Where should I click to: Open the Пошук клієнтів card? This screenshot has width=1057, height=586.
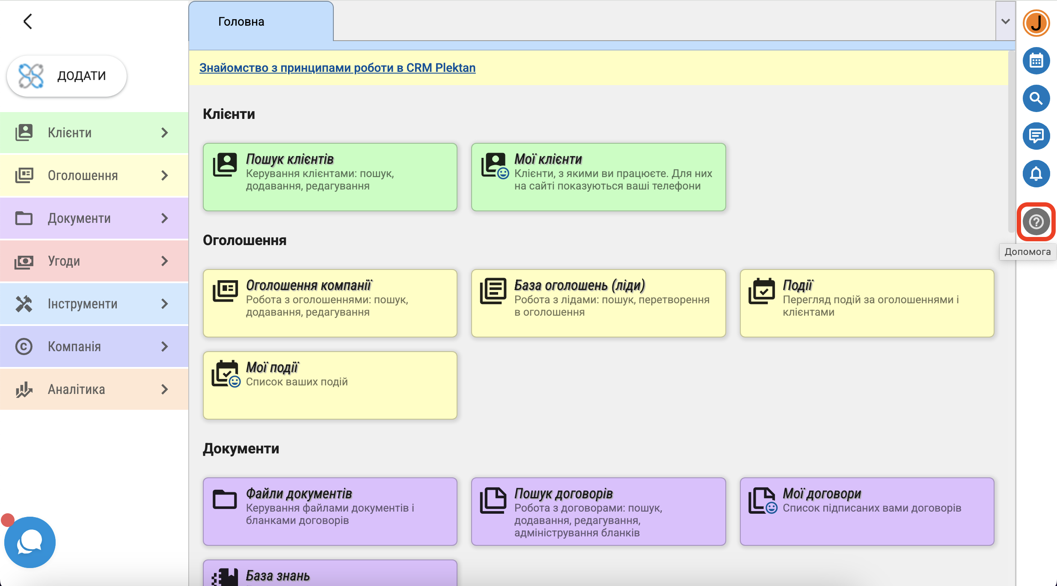(x=330, y=177)
